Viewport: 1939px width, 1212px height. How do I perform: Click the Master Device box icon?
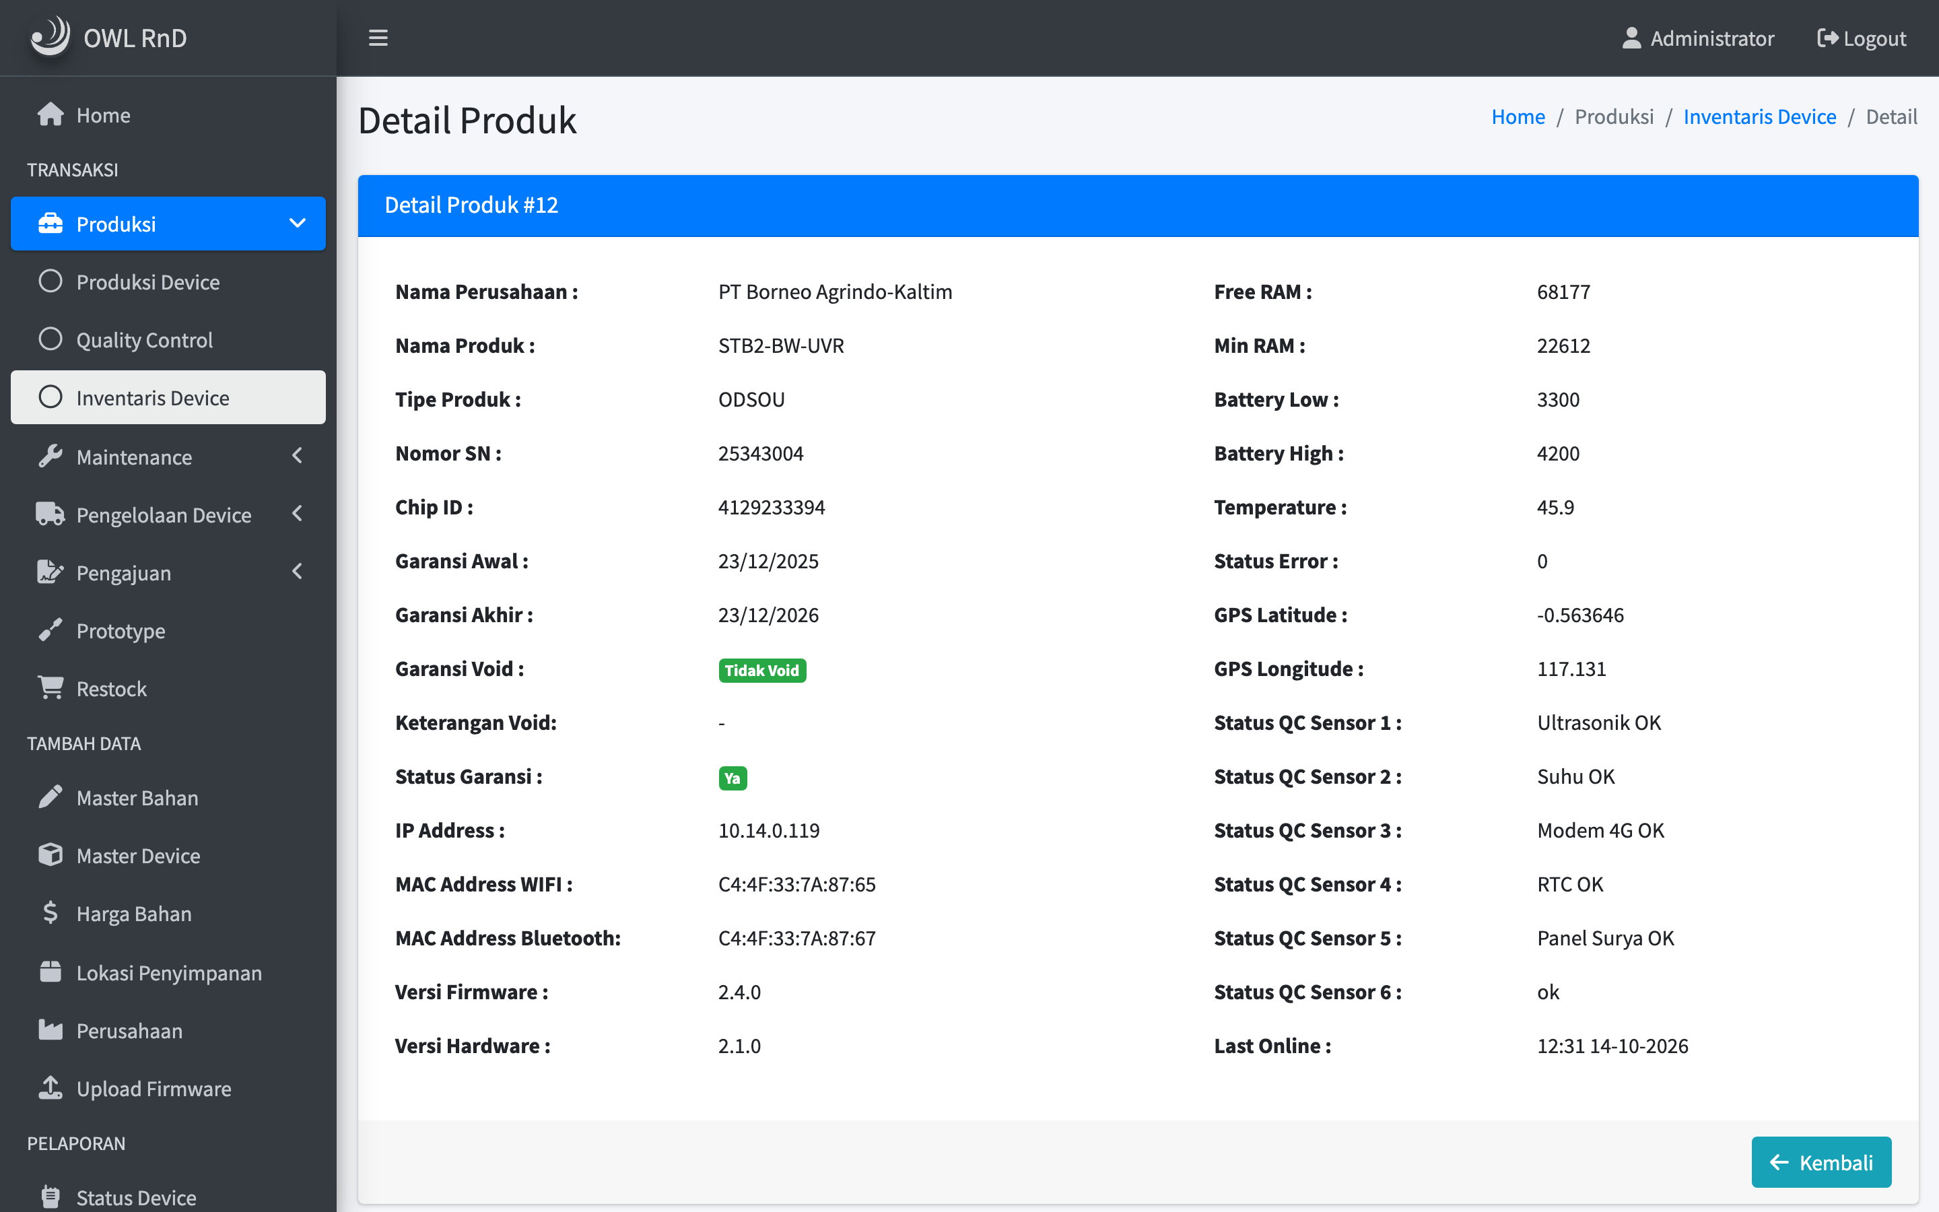50,854
